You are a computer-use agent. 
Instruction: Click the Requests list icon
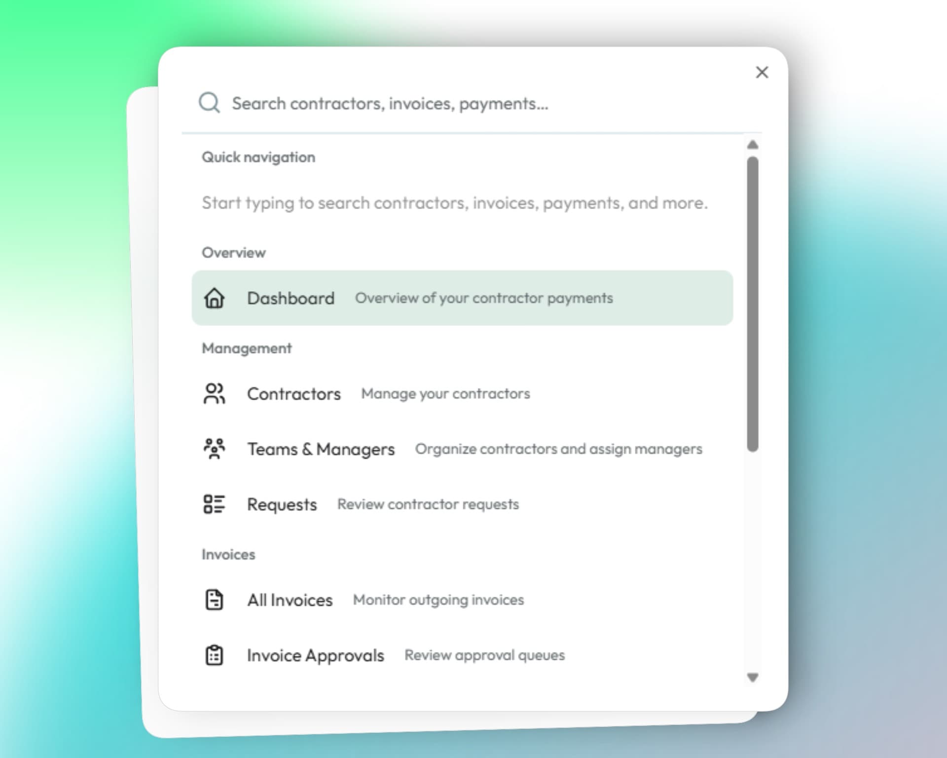point(214,504)
